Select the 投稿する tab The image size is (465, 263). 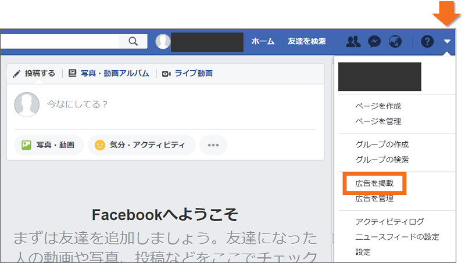34,73
